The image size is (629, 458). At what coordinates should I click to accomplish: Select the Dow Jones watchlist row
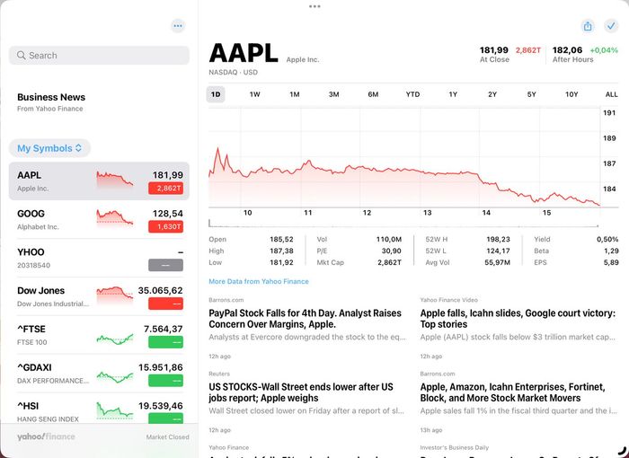tap(99, 296)
